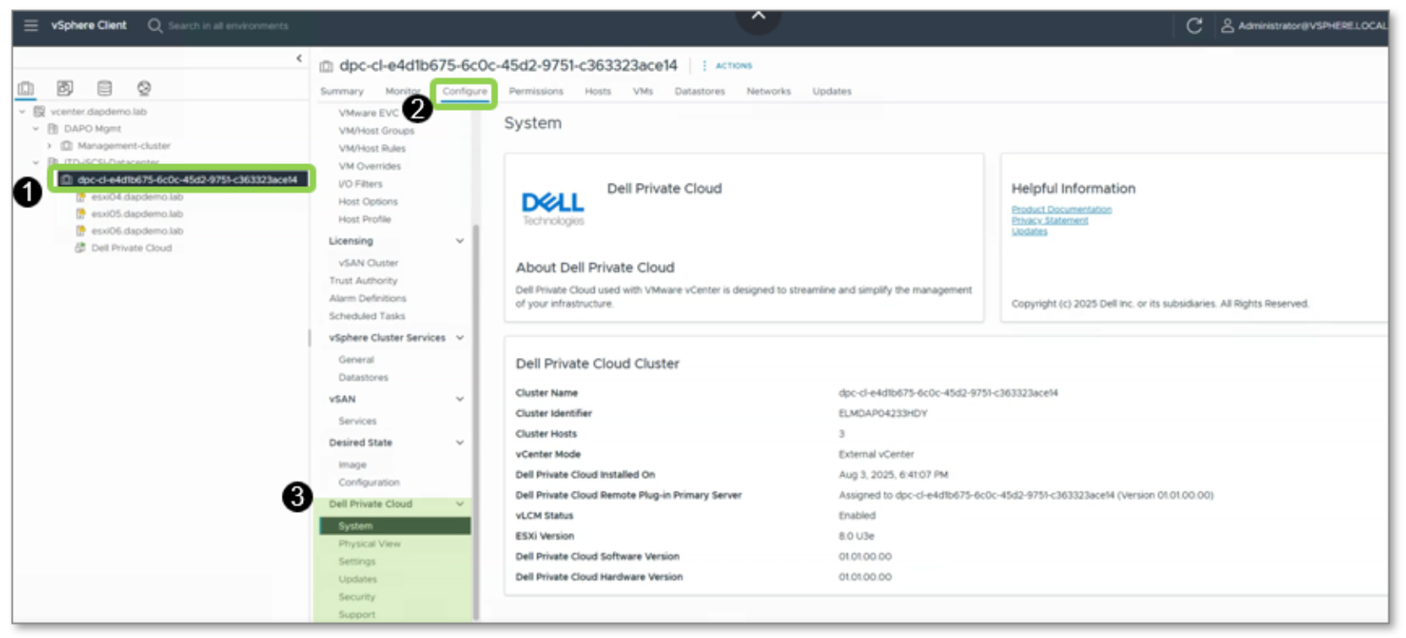Viewport: 1406px width, 638px height.
Task: Collapse the DAPO Mgmt datacenter node
Action: coord(36,129)
